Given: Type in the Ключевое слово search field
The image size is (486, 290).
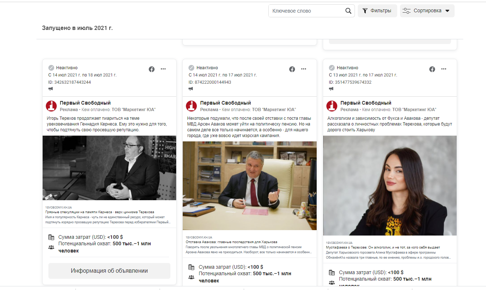Looking at the screenshot, I should (305, 11).
